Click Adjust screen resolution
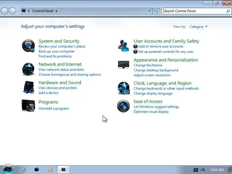The height and width of the screenshot is (174, 232). [x=152, y=75]
